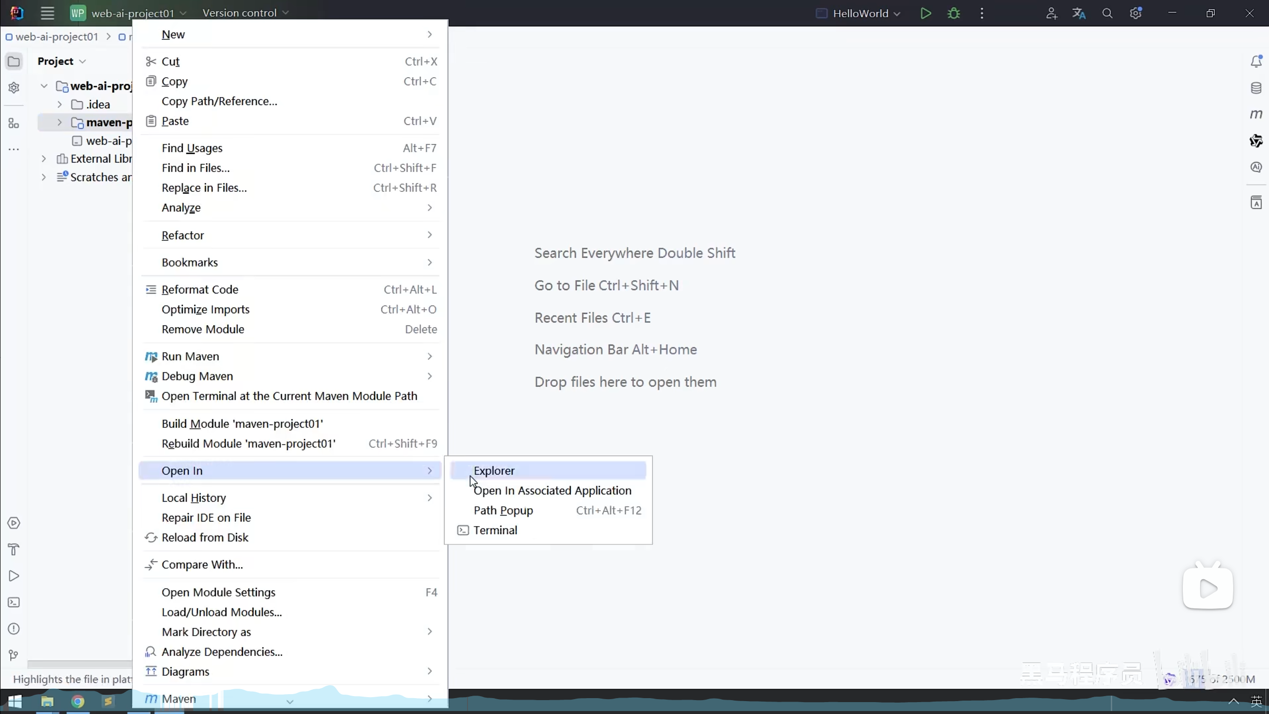1269x714 pixels.
Task: Open the Terminal tool window on left sidebar
Action: coord(14,602)
